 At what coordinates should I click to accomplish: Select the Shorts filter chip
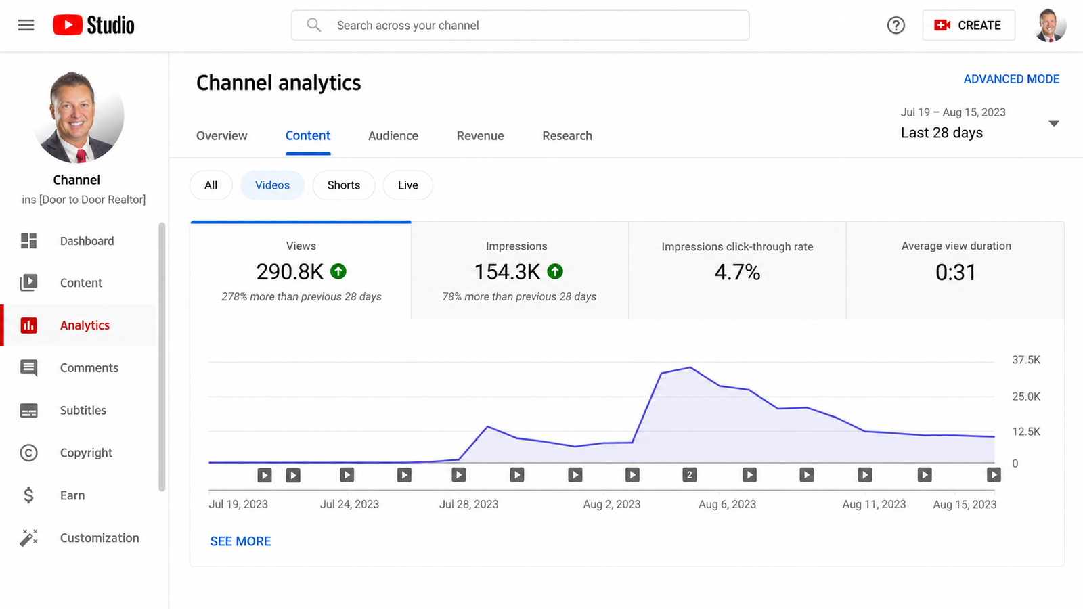coord(344,185)
